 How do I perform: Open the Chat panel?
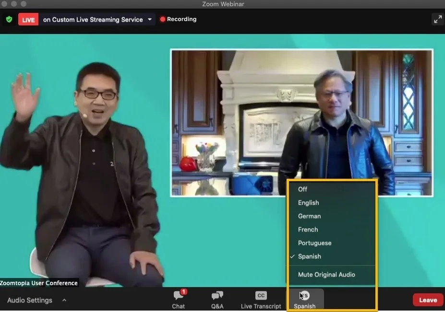pos(178,300)
